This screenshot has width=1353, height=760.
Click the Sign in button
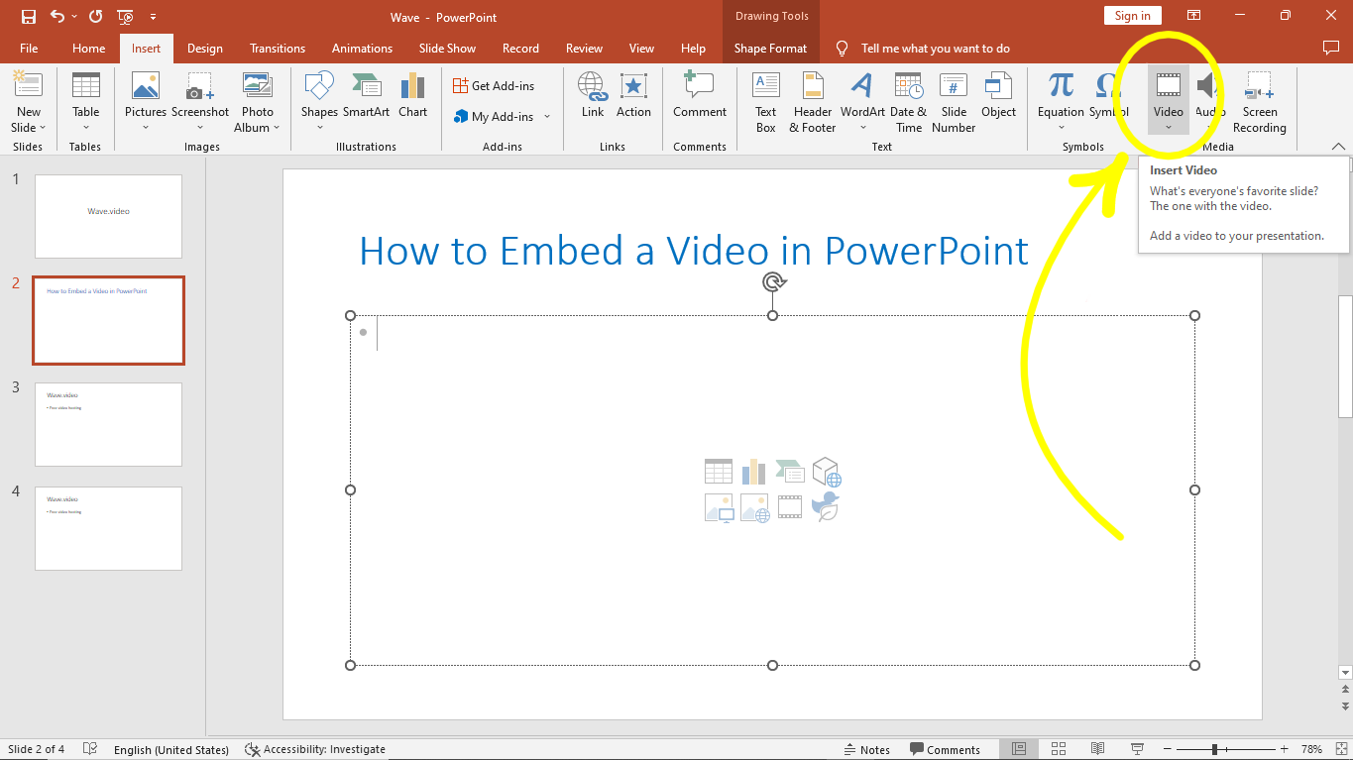point(1132,15)
